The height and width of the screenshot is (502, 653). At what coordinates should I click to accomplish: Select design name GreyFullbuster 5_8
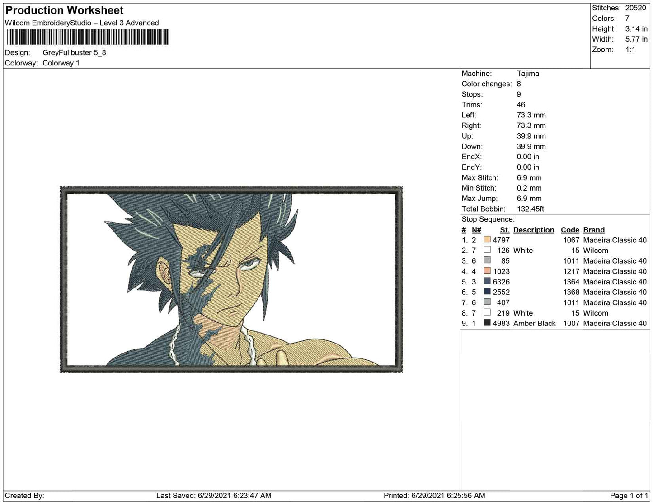pos(74,52)
